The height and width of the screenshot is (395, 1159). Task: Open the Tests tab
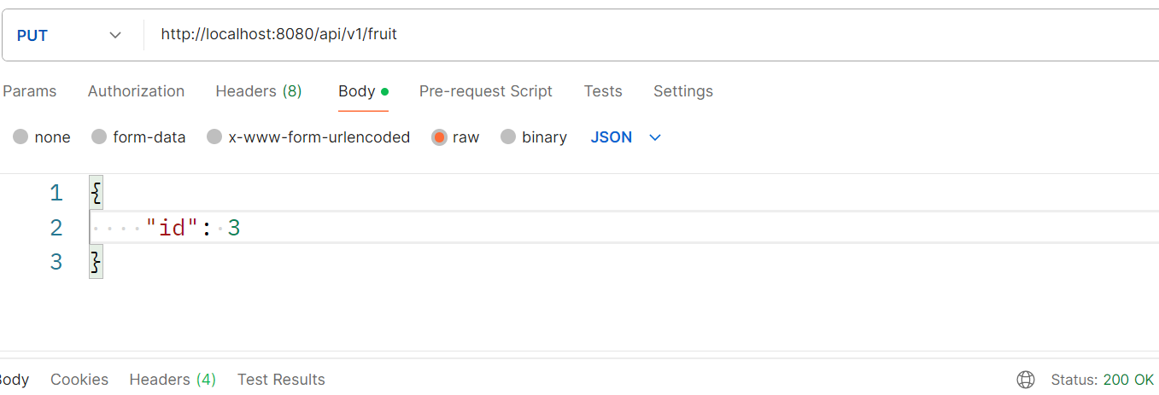tap(603, 91)
